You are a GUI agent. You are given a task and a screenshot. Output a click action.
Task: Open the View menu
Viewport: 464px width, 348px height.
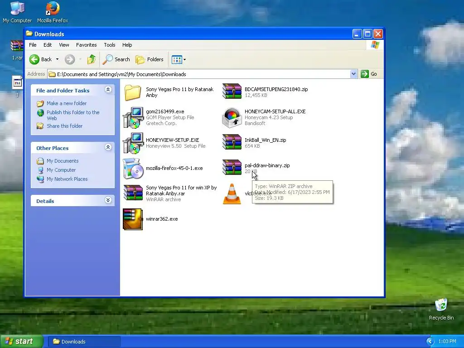tap(64, 45)
